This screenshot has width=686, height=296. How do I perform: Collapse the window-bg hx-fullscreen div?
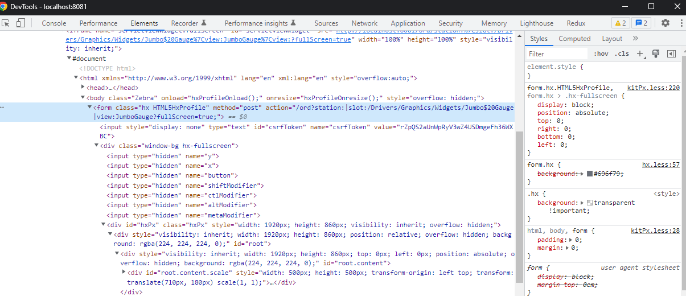click(x=97, y=146)
